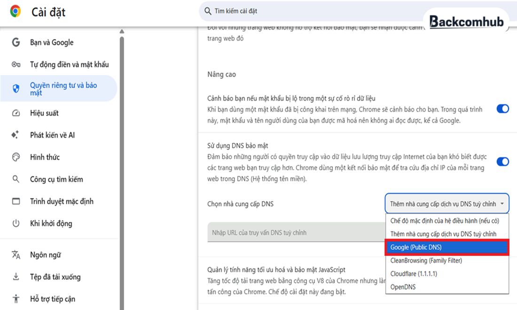Image resolution: width=517 pixels, height=310 pixels.
Task: Choose Chế độ mặc định của hệ điều hành option
Action: pyautogui.click(x=447, y=221)
